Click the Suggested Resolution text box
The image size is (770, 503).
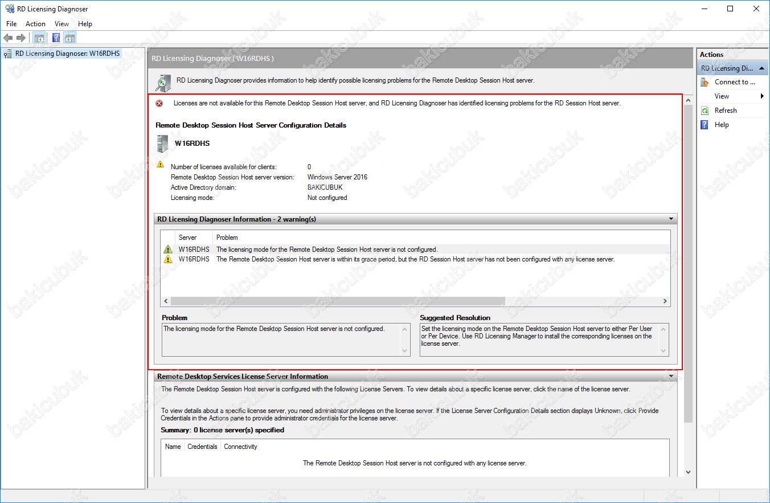[x=544, y=340]
